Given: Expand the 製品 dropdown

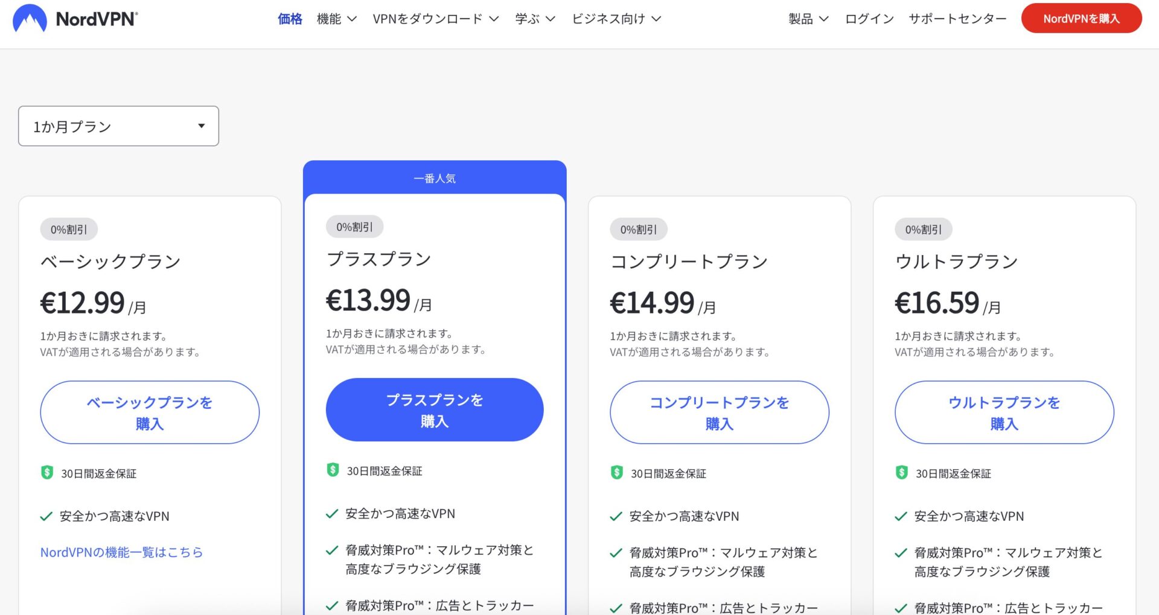Looking at the screenshot, I should [x=808, y=19].
